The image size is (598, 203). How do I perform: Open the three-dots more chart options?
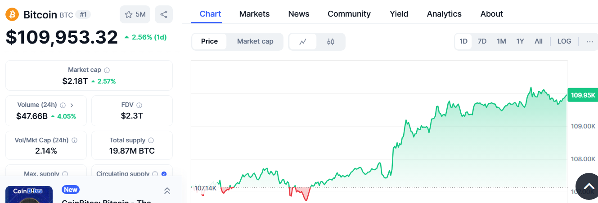point(590,41)
